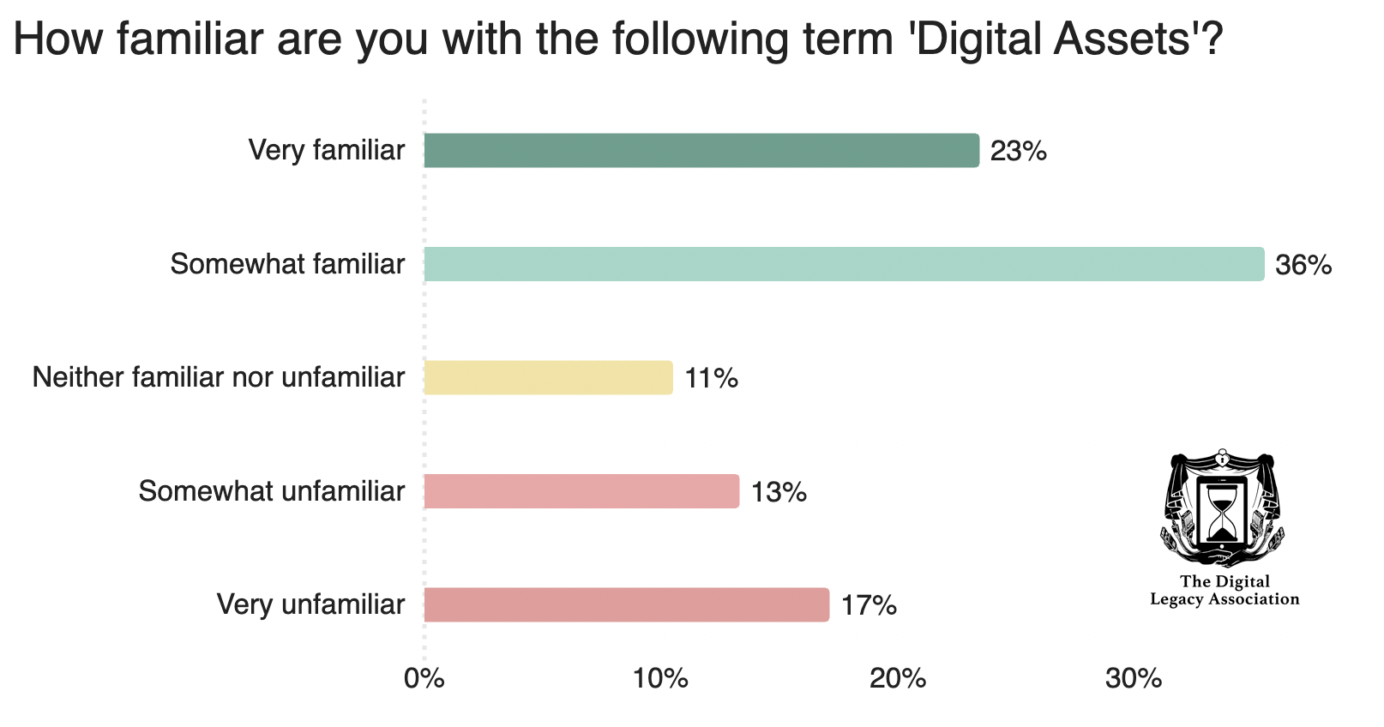The width and height of the screenshot is (1384, 727).
Task: Click the chart title about 'Digital Assets'
Action: click(x=617, y=39)
